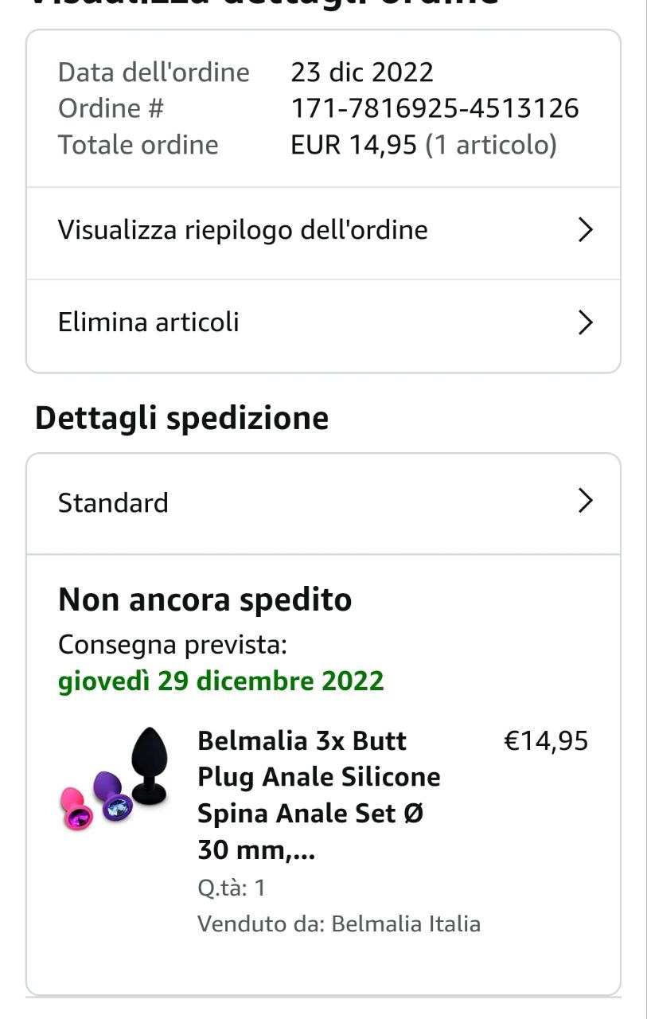Click the €14,95 item price

pos(546,741)
